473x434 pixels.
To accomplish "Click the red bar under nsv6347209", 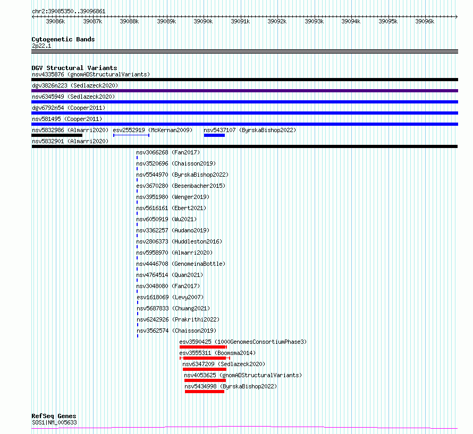I will point(205,370).
